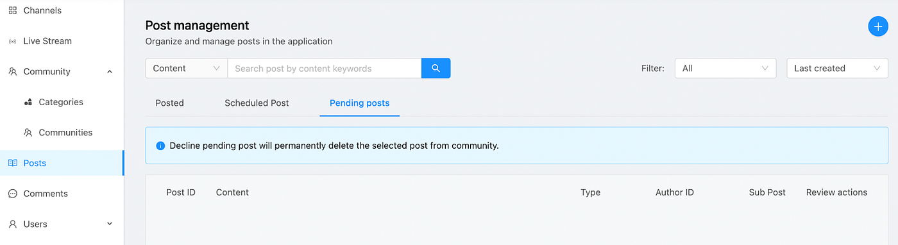This screenshot has height=245, width=898.
Task: Collapse the Community section chevron
Action: [110, 72]
